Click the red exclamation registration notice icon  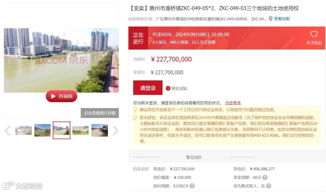click(x=168, y=88)
